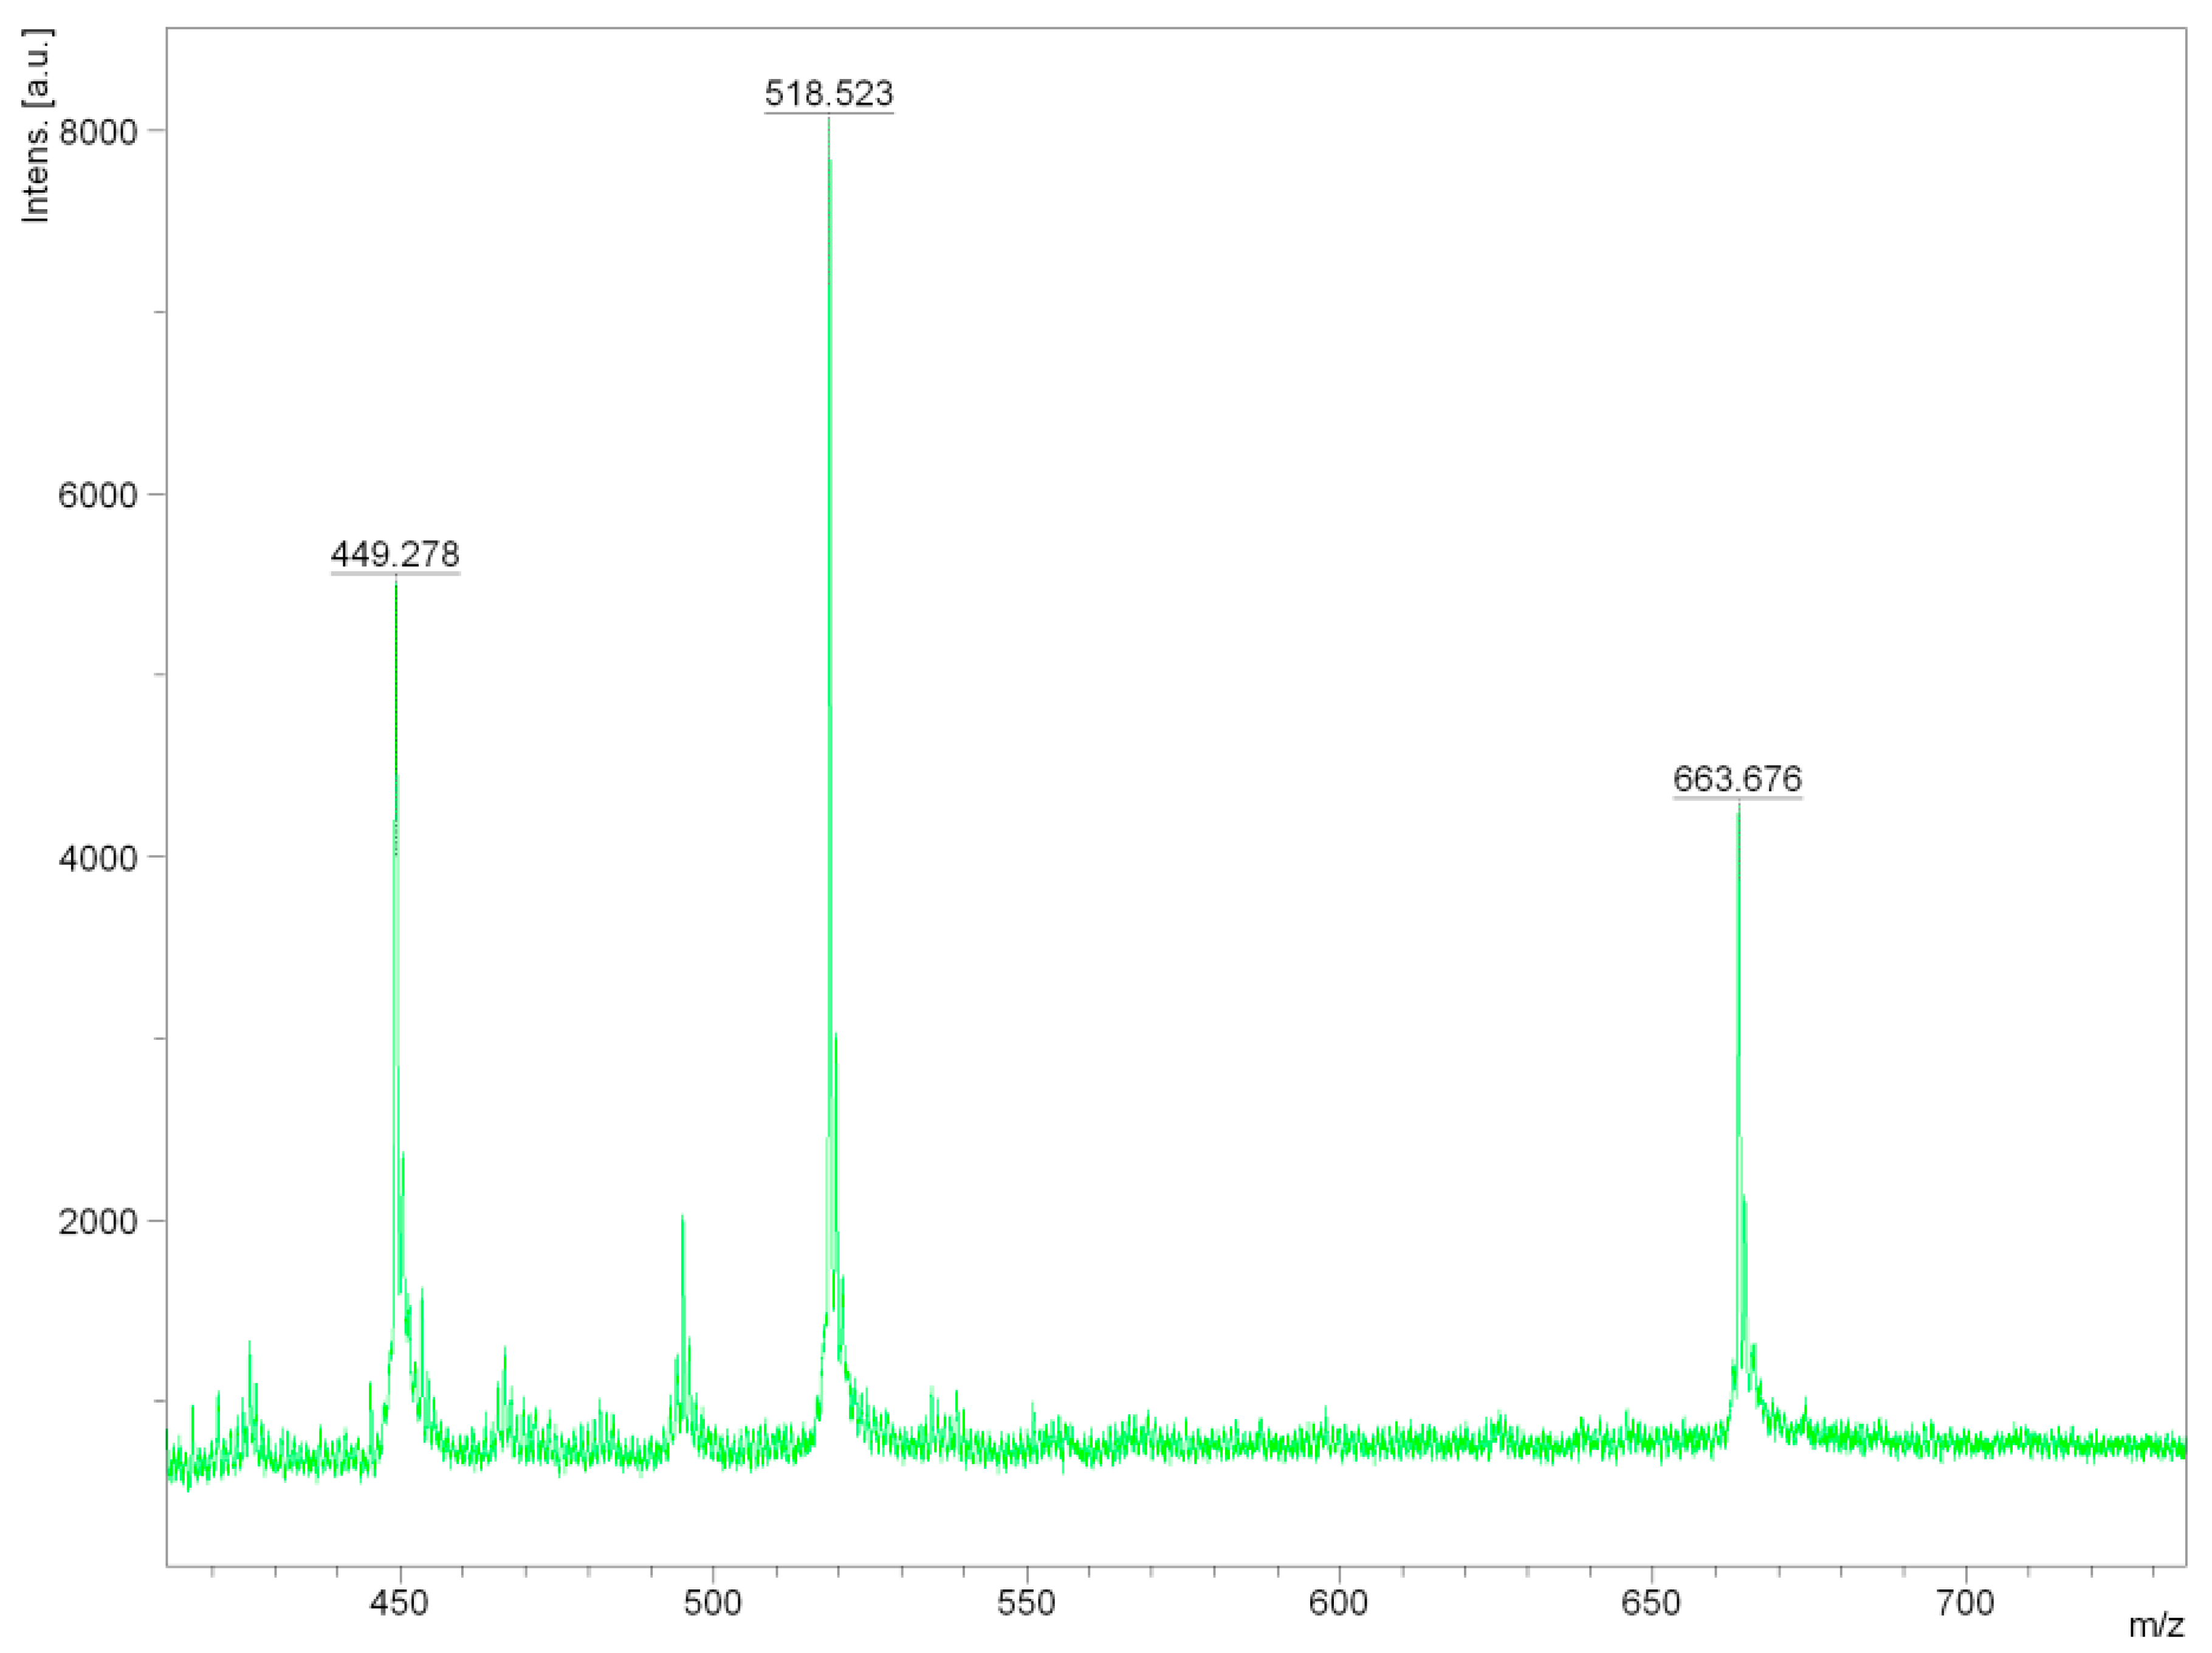Click the y-axis value 2000
The image size is (2212, 1653).
click(97, 1221)
